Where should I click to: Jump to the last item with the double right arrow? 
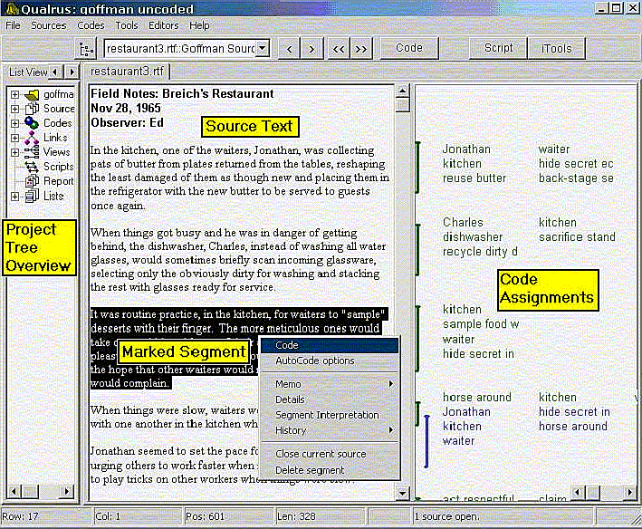tap(361, 48)
